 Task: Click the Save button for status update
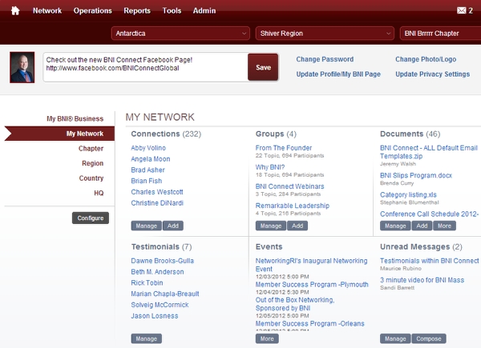(263, 68)
